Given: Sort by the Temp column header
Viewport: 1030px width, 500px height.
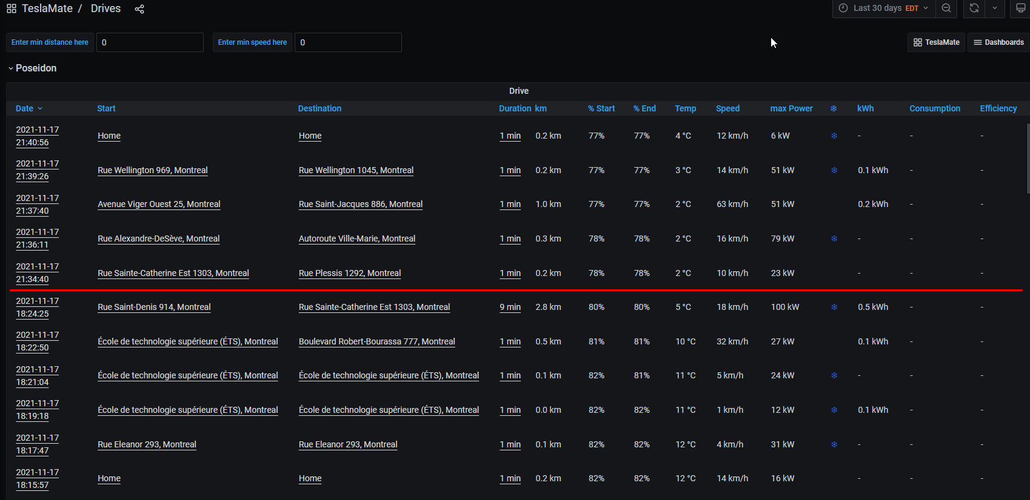Looking at the screenshot, I should 686,108.
